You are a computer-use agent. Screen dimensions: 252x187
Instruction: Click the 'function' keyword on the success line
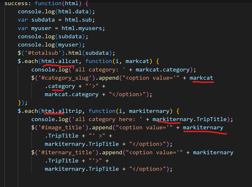(48, 4)
